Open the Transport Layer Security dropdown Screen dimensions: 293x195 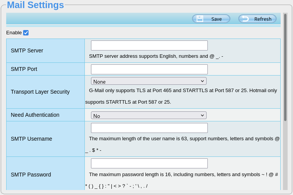click(x=149, y=81)
